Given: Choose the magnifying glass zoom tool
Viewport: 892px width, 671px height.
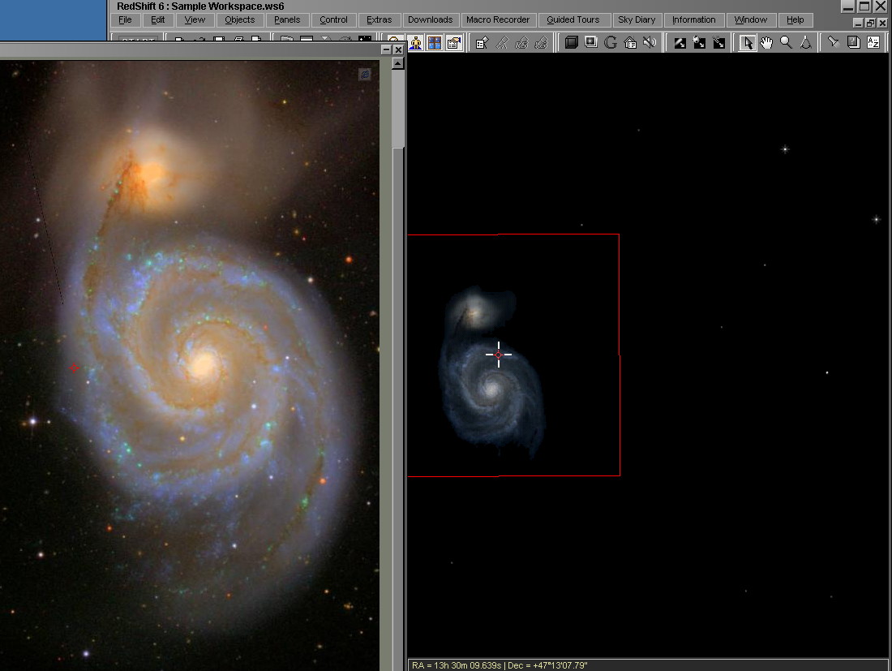Looking at the screenshot, I should click(x=786, y=43).
